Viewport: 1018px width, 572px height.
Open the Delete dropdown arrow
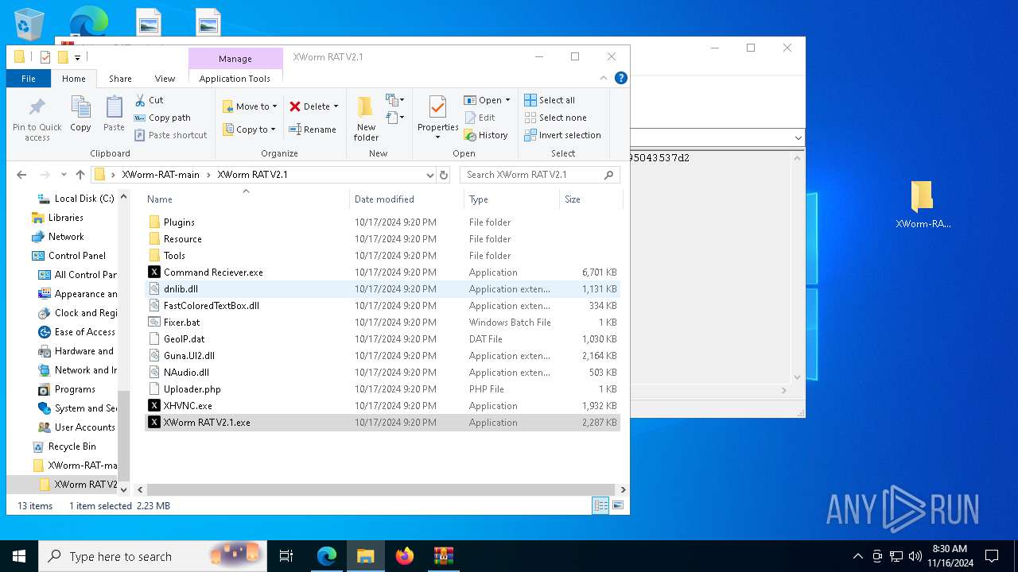[x=336, y=106]
